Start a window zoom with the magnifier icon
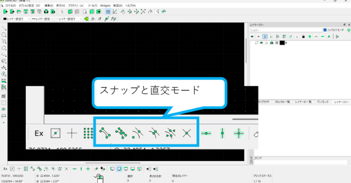The height and width of the screenshot is (183, 351). coord(157,12)
